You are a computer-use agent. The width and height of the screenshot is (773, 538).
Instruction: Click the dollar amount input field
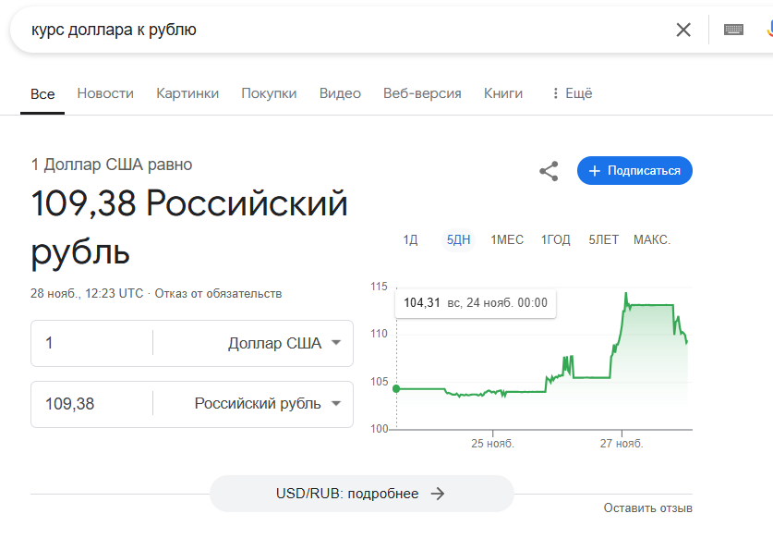coord(91,343)
